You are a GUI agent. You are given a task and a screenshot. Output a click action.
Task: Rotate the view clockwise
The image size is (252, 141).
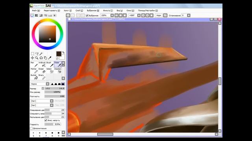(147, 15)
